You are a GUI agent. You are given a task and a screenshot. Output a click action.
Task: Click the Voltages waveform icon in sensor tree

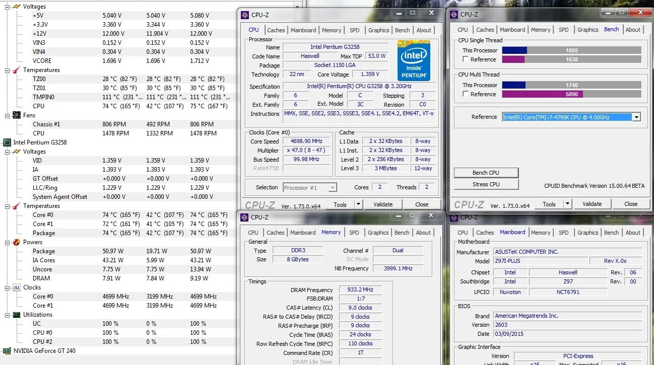(x=16, y=6)
